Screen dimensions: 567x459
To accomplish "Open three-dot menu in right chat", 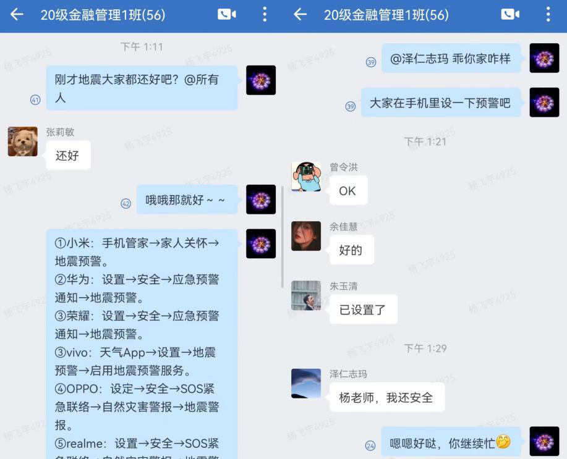I will pos(548,14).
